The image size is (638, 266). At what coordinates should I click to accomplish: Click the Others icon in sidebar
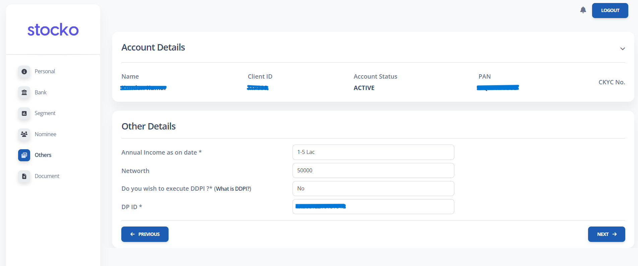coord(24,155)
